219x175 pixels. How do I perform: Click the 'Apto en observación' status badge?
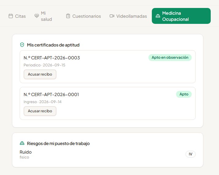click(170, 58)
